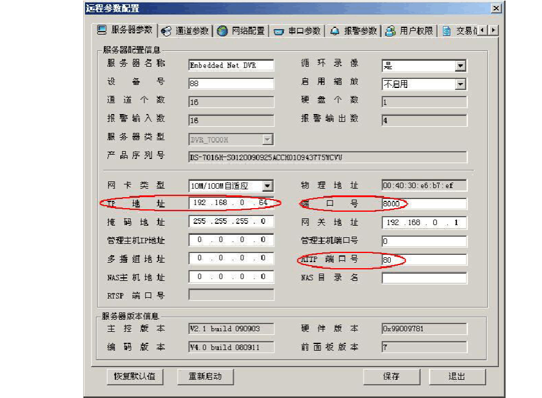Image resolution: width=542 pixels, height=398 pixels.
Task: Click the 退出 button
Action: (456, 376)
